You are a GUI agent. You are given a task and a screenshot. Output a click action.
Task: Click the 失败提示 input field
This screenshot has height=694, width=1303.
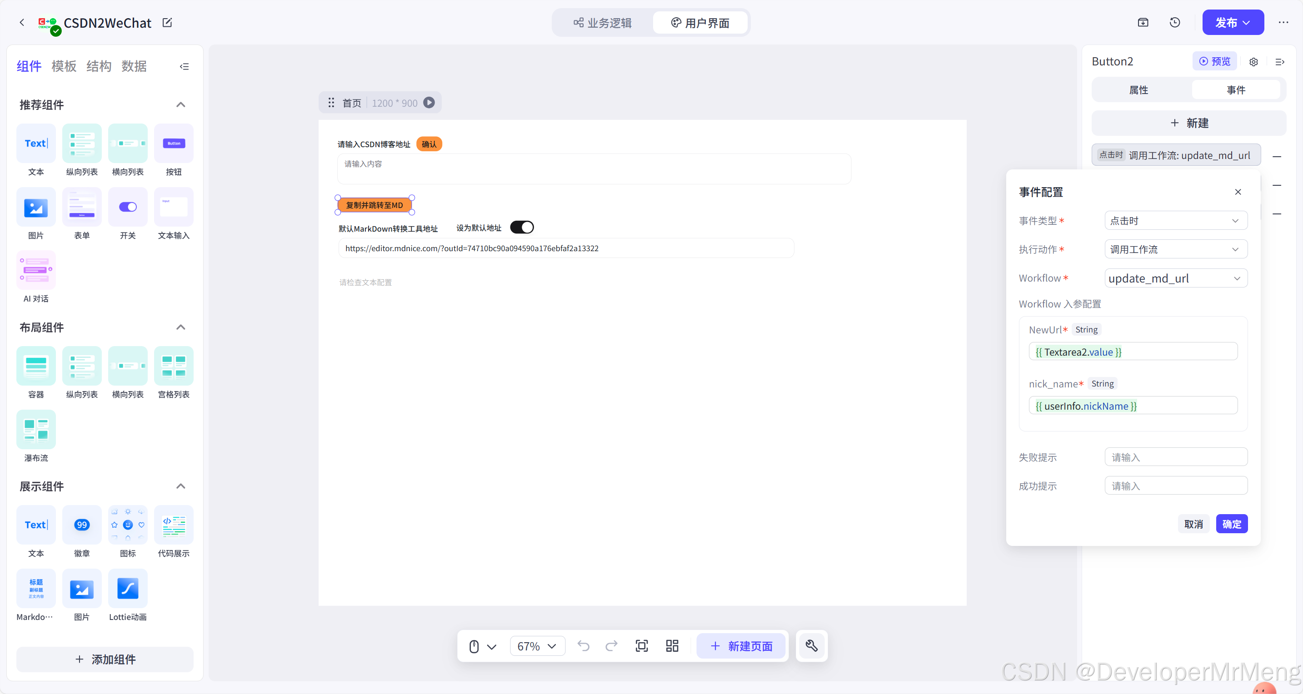pyautogui.click(x=1176, y=457)
